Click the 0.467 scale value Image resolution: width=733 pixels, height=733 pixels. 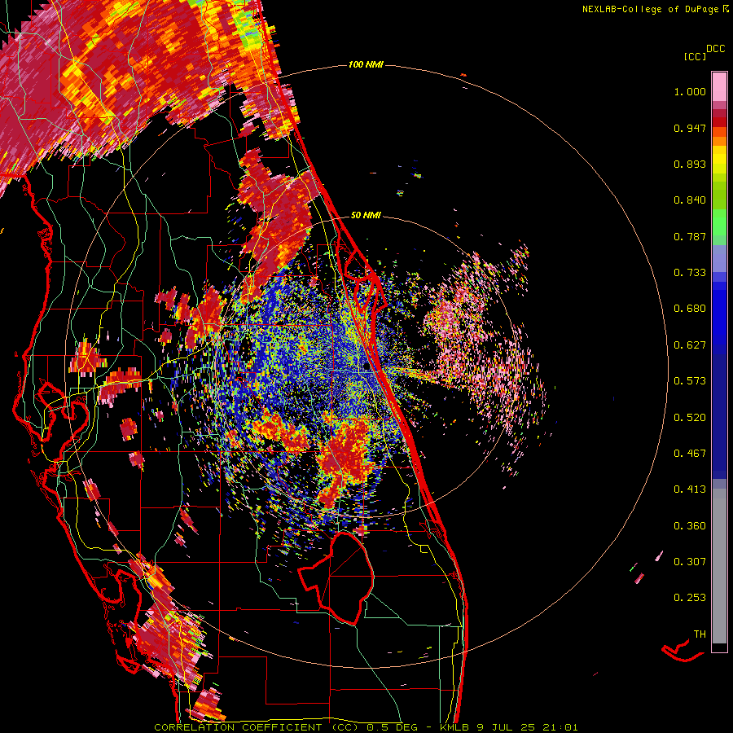(x=690, y=453)
